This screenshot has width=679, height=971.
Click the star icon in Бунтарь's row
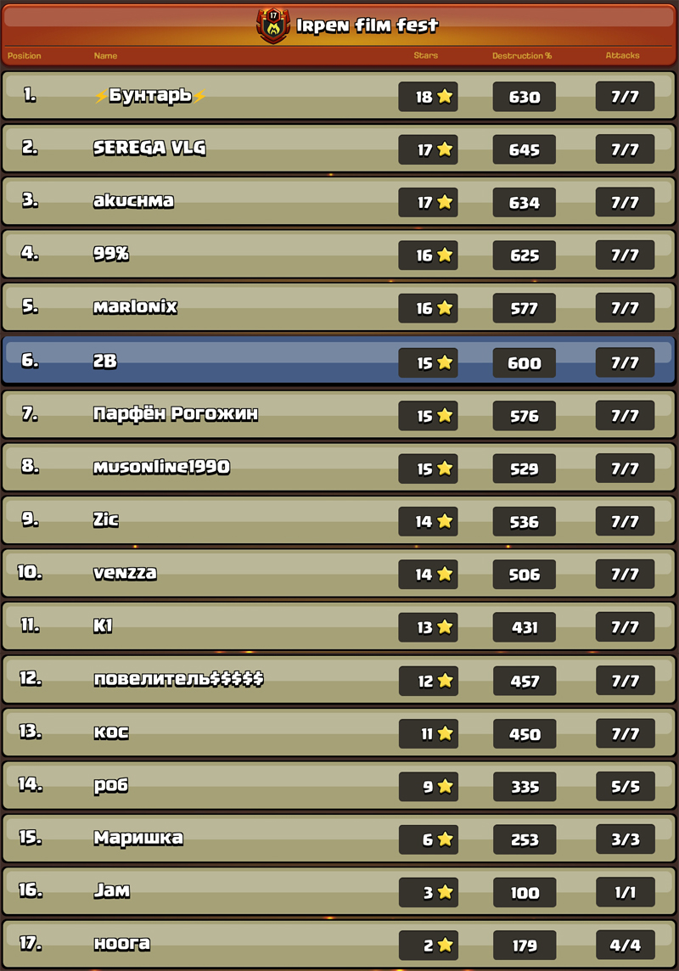click(445, 97)
